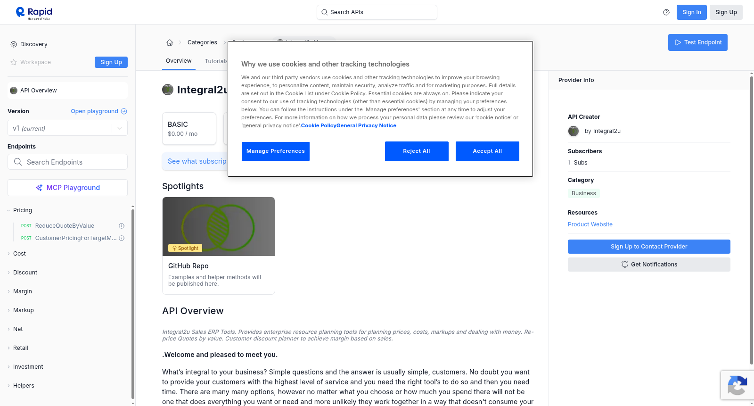Click Reject All cookies
754x406 pixels.
click(417, 151)
